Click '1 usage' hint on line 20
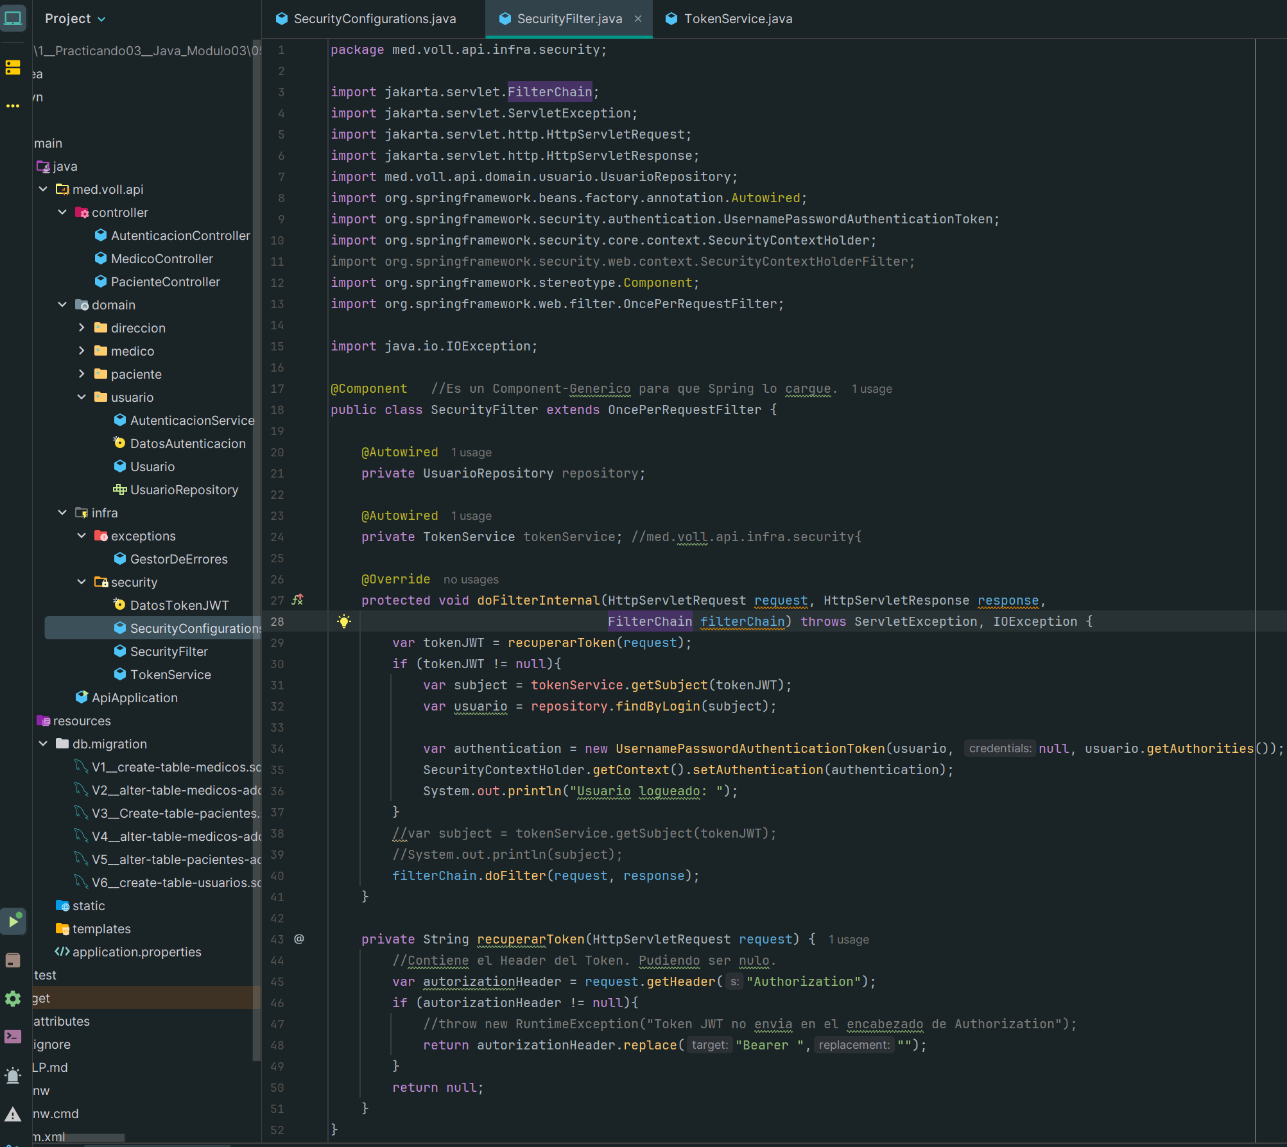 (x=471, y=453)
